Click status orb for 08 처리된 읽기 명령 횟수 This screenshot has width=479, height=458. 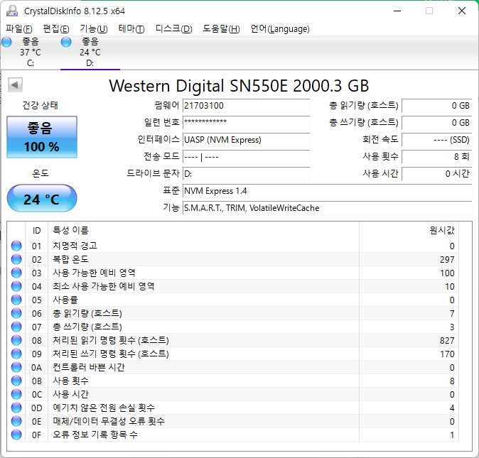click(16, 340)
